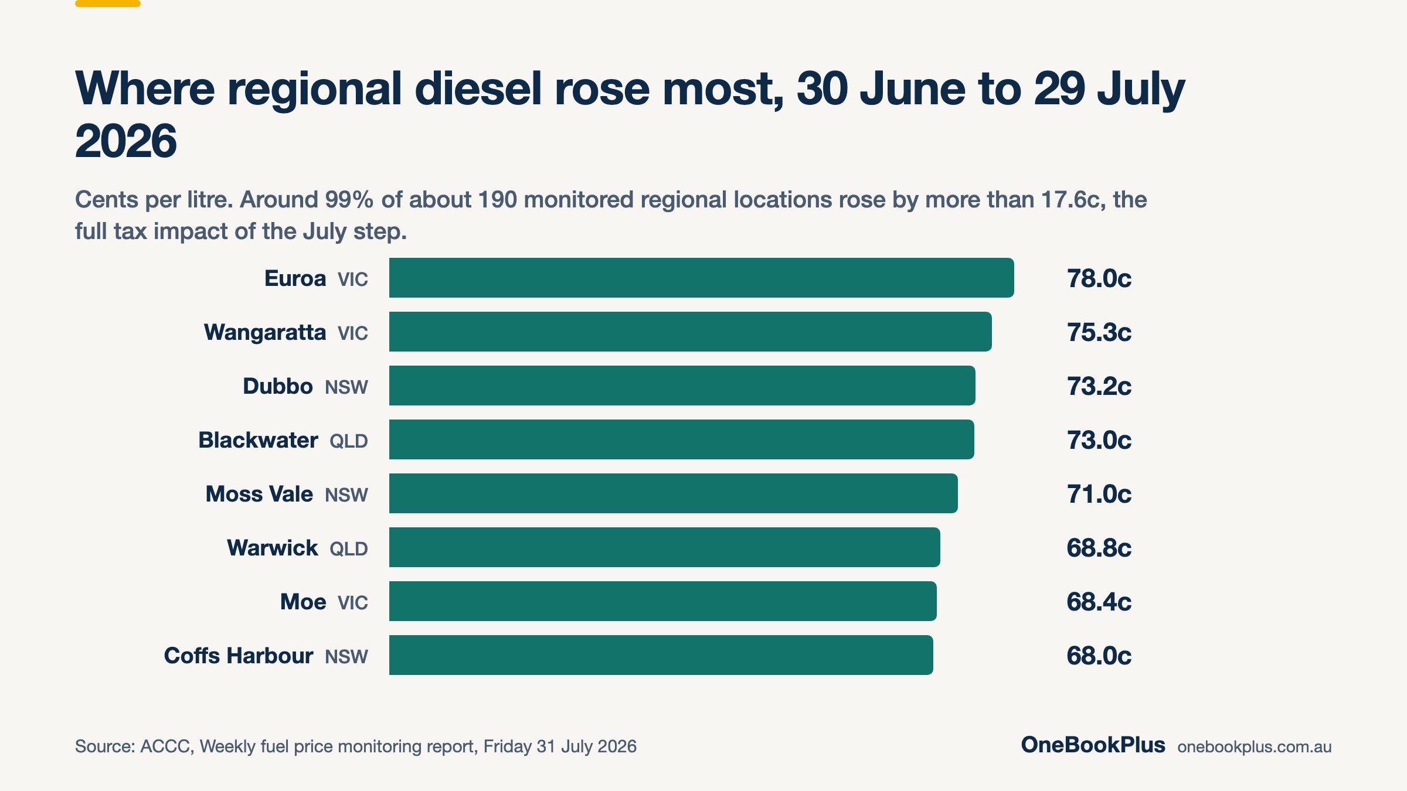Select the Wangaratta label

coord(265,332)
